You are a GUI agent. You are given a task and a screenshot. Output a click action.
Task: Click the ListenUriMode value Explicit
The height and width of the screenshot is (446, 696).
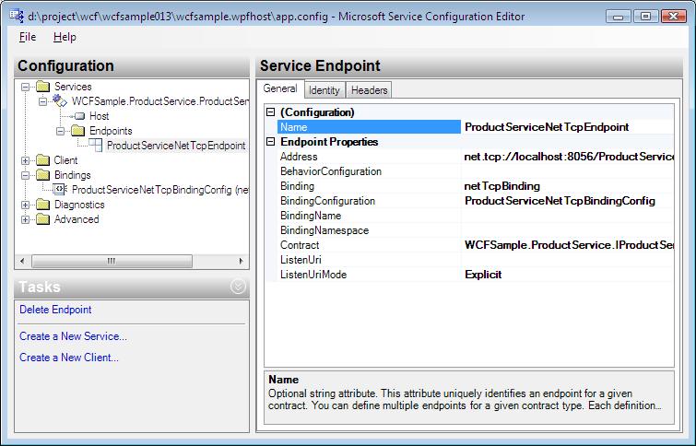coord(567,275)
